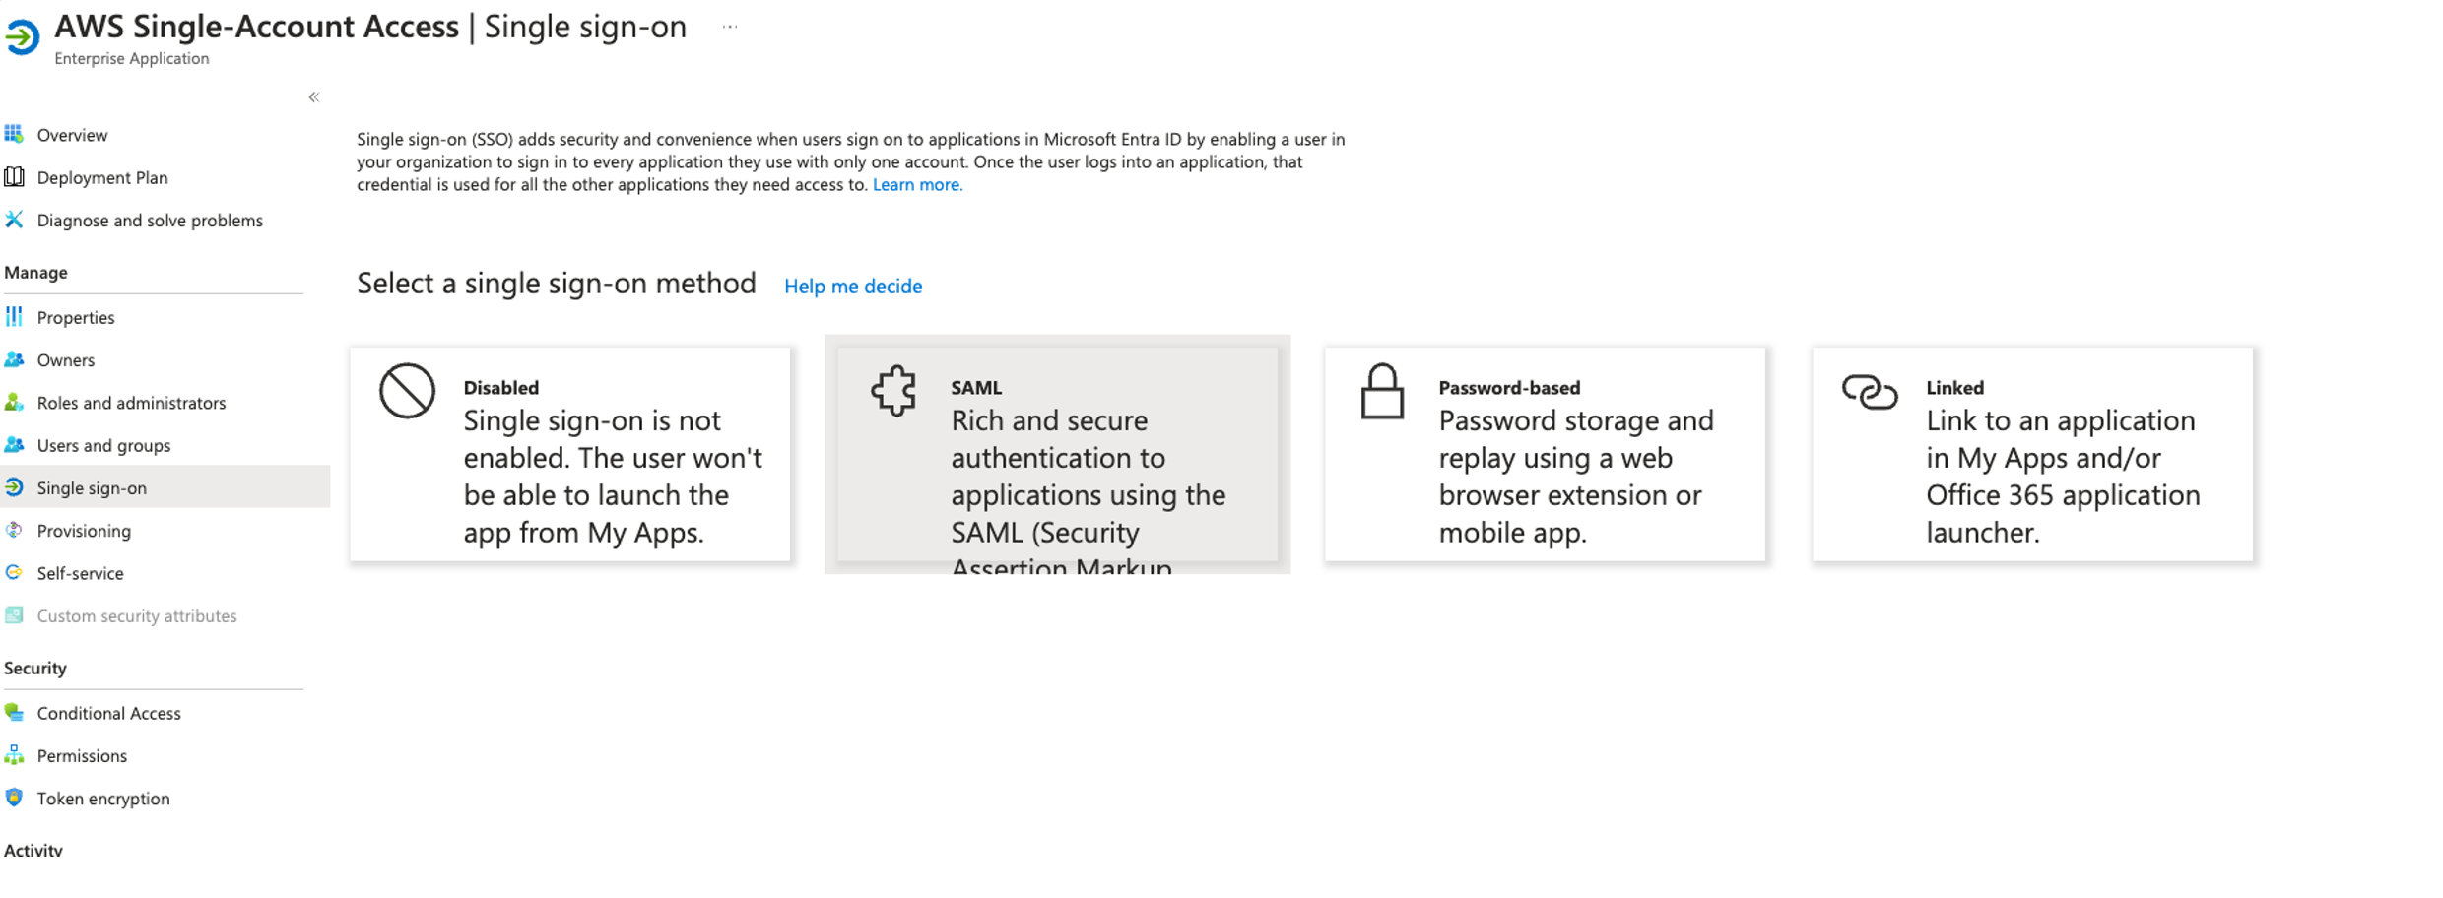
Task: Select the Linked sign-on method card
Action: click(x=2032, y=454)
